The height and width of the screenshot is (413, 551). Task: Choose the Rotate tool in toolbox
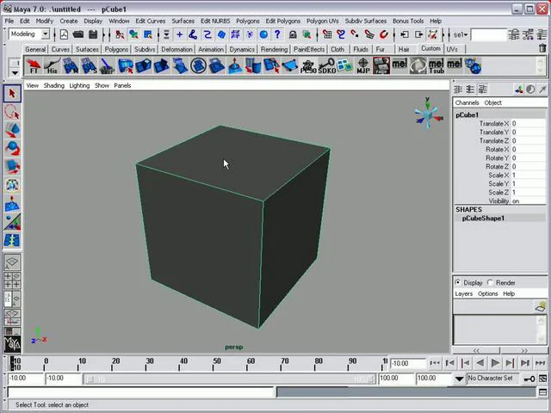pos(12,149)
